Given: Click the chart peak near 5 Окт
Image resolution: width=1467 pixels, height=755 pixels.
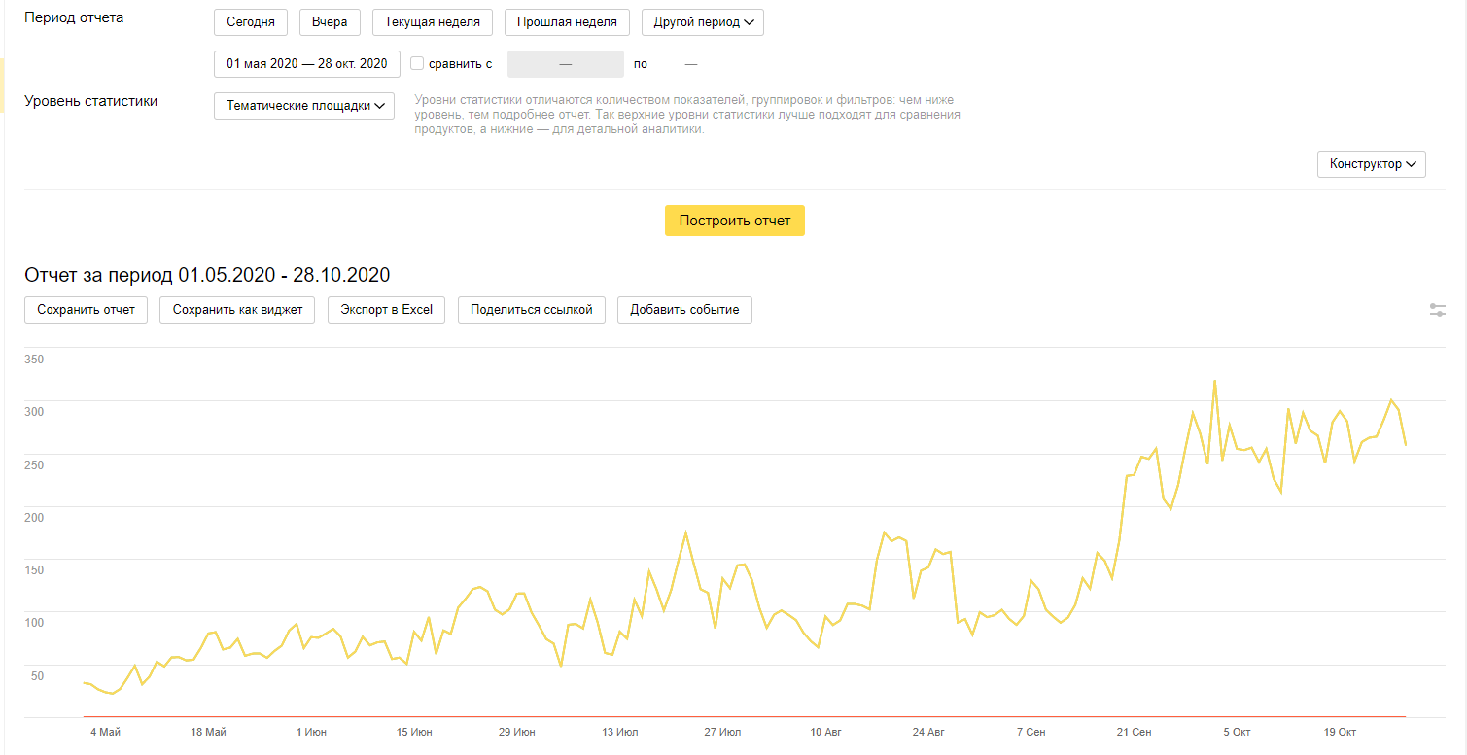Looking at the screenshot, I should [x=1214, y=382].
